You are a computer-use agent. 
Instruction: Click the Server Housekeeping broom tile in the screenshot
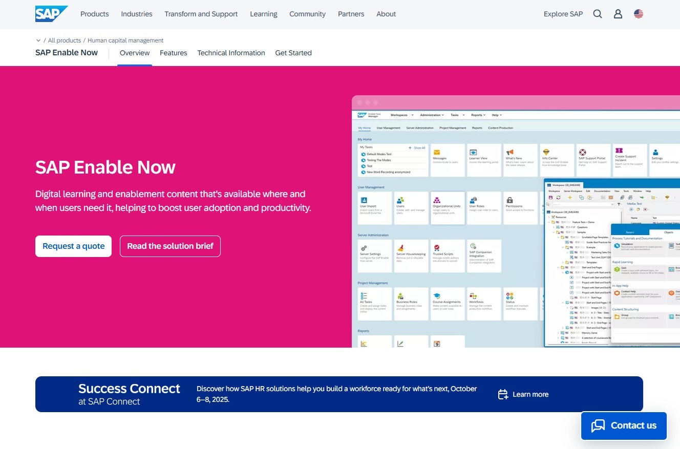(411, 256)
